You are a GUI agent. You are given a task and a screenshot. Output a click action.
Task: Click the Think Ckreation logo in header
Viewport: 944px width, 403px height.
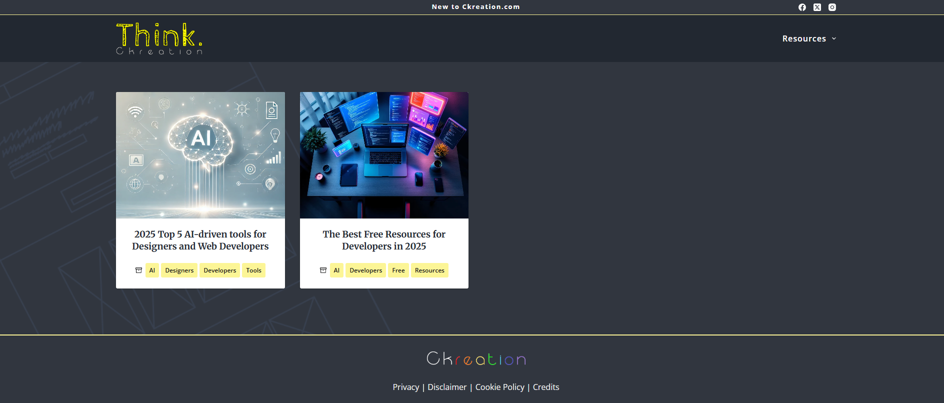pos(159,38)
